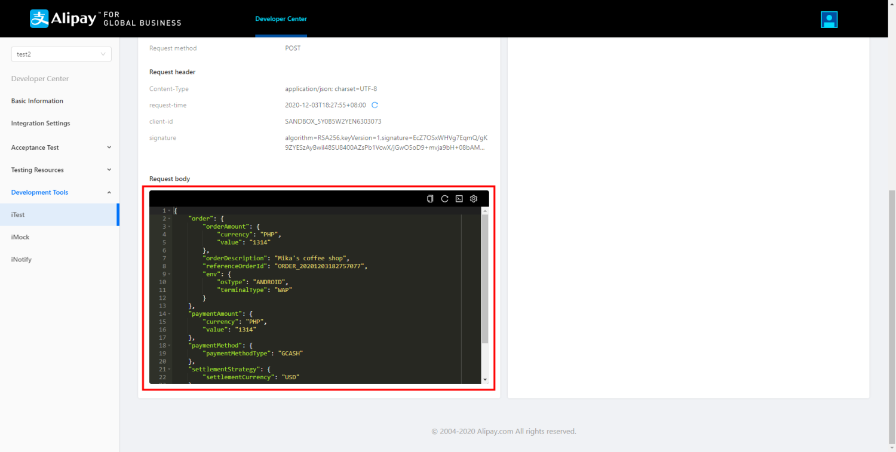896x452 pixels.
Task: Open the code editor settings gear
Action: tap(474, 199)
